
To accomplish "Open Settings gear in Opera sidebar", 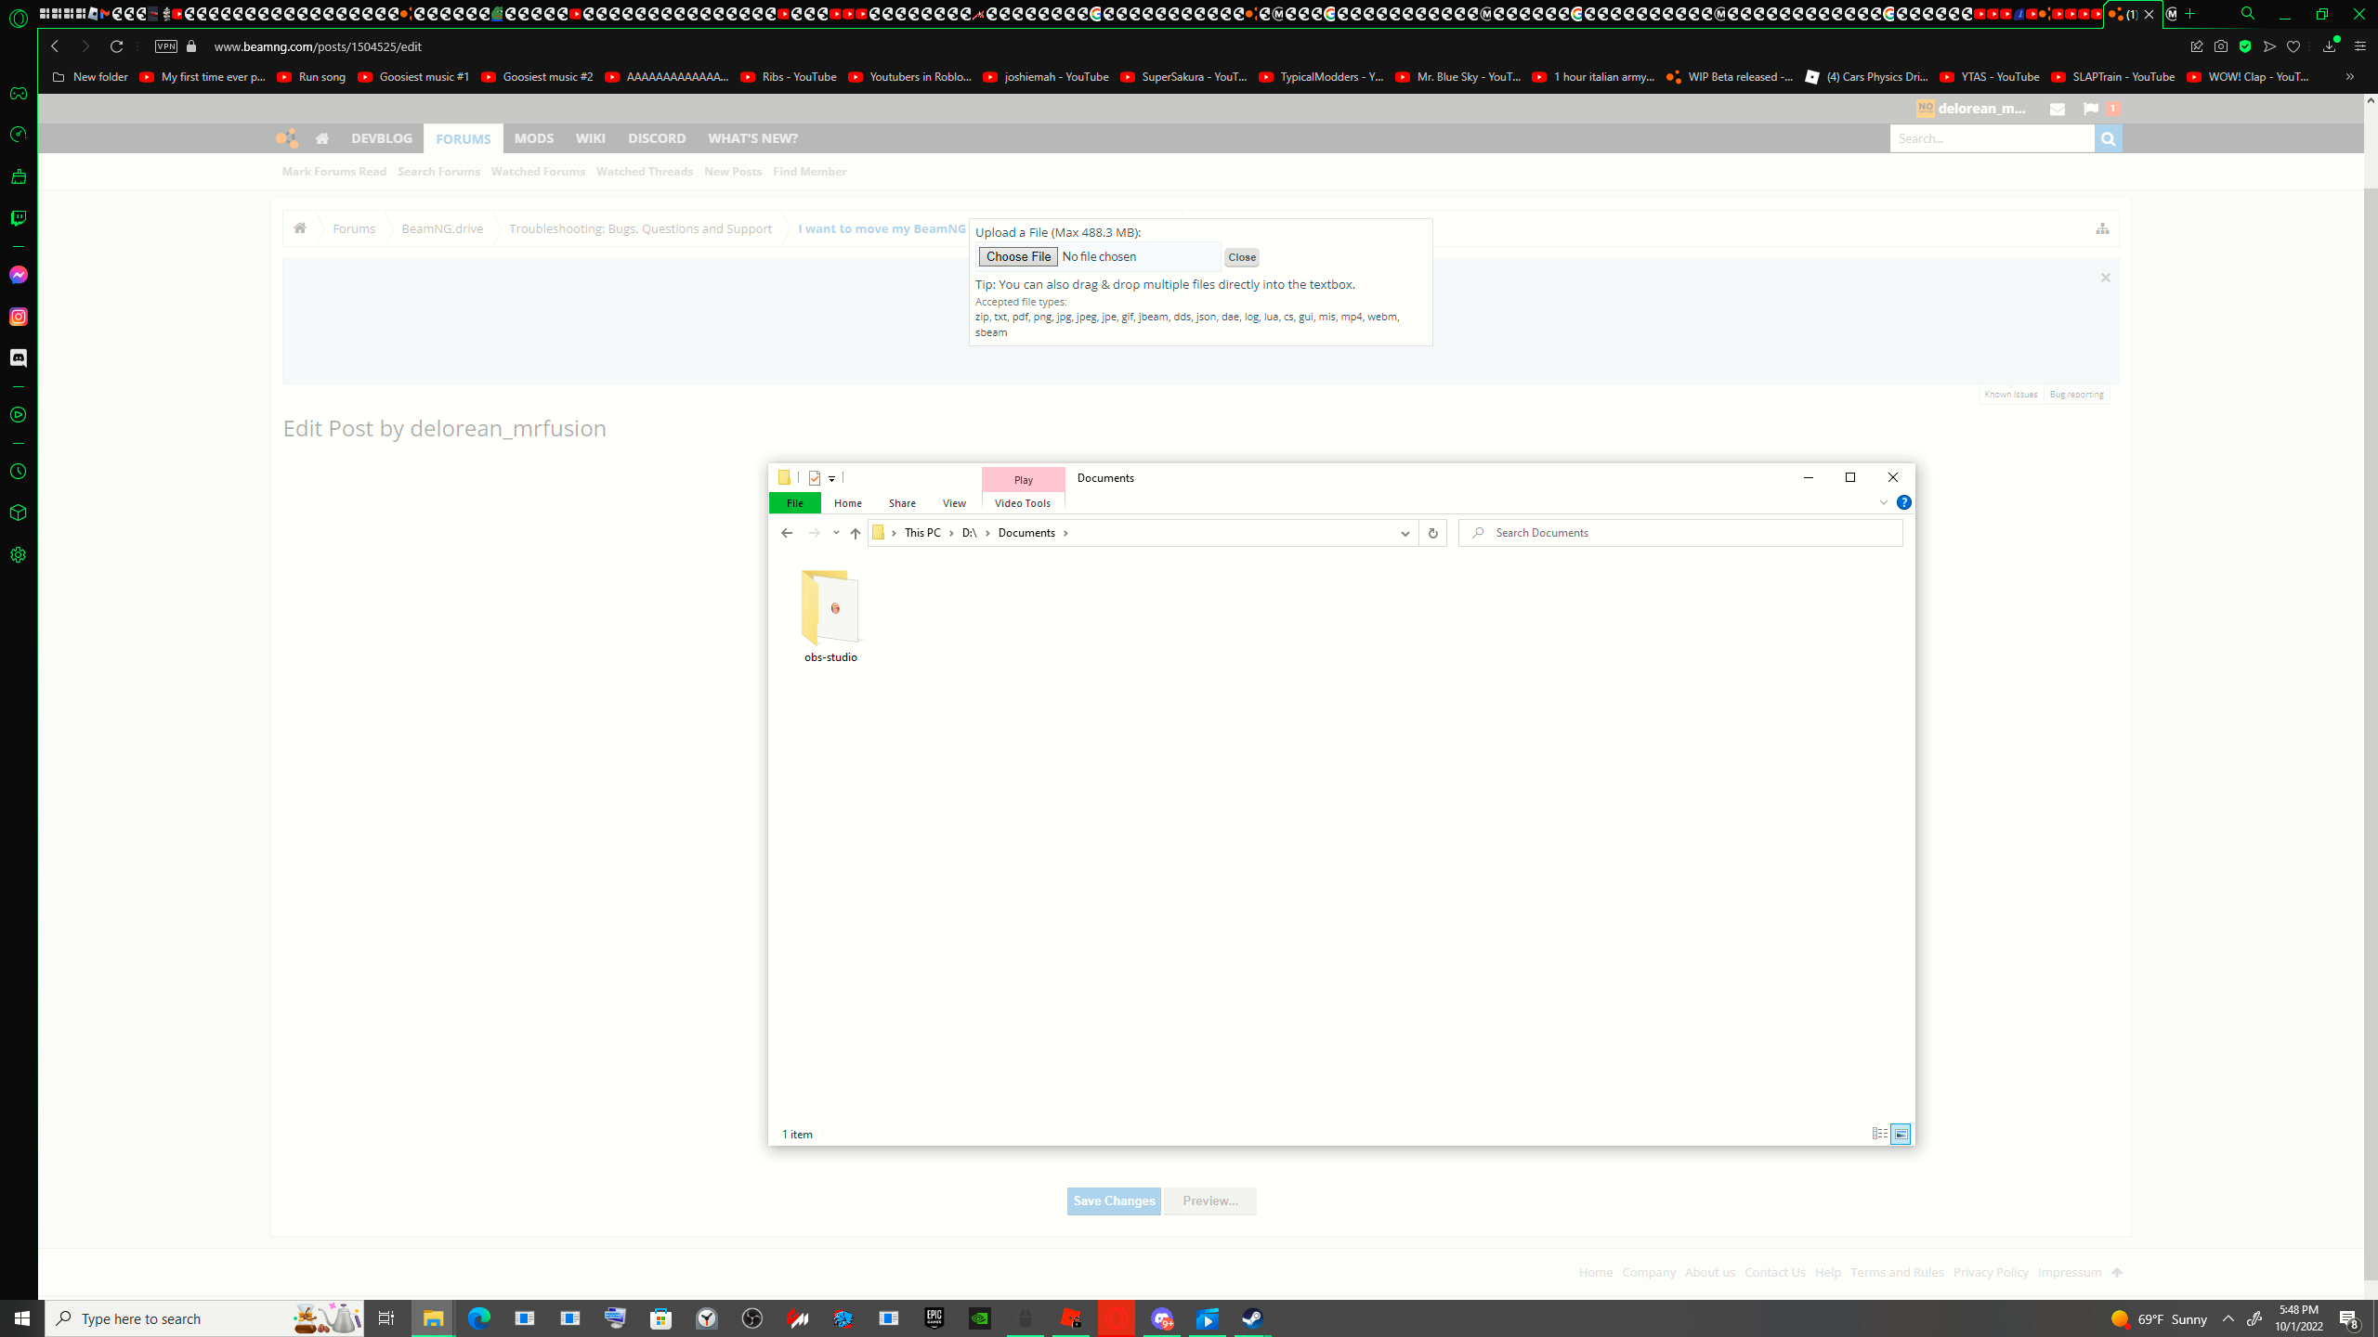I will point(19,555).
